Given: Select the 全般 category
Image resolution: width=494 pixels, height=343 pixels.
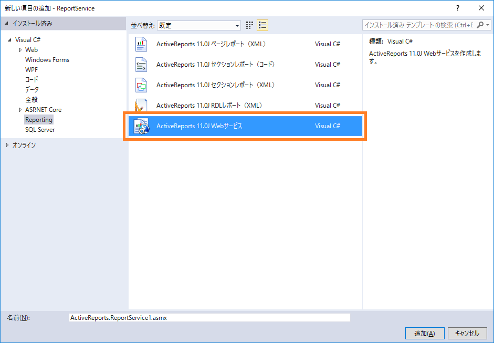Looking at the screenshot, I should (x=31, y=100).
